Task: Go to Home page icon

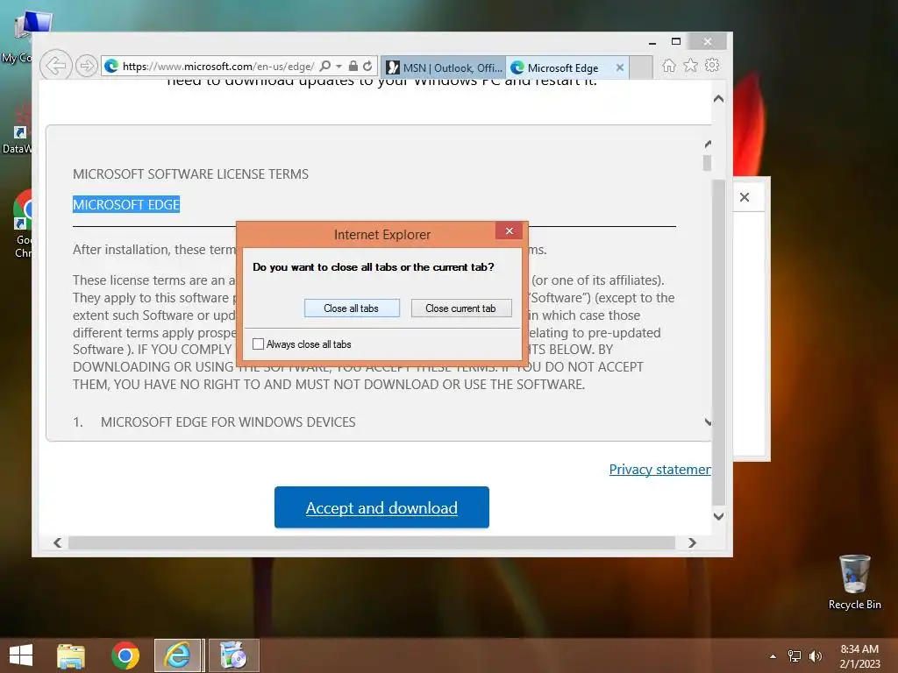Action: point(669,65)
